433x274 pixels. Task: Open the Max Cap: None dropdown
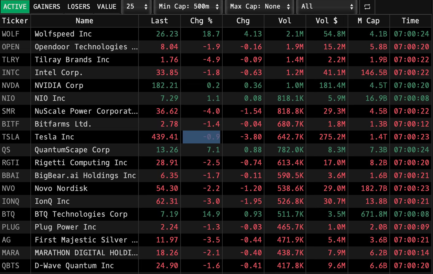coord(260,6)
